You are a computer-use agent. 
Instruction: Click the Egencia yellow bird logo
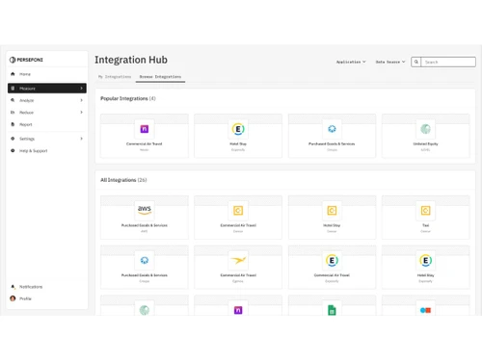coord(238,260)
